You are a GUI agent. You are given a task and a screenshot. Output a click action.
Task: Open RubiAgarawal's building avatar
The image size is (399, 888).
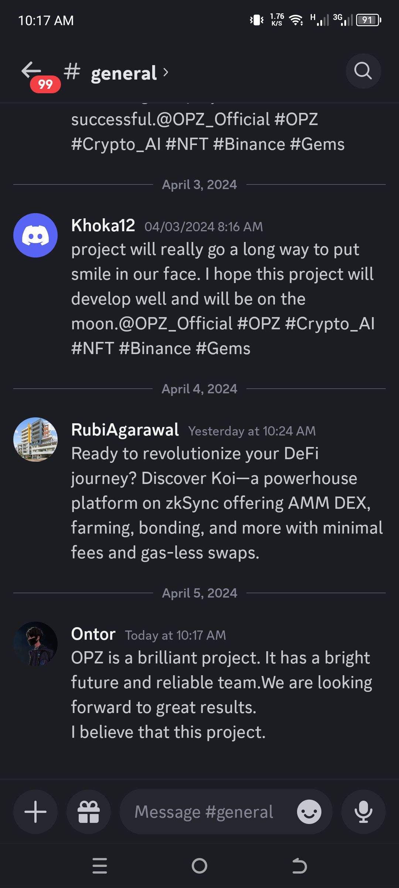tap(35, 440)
